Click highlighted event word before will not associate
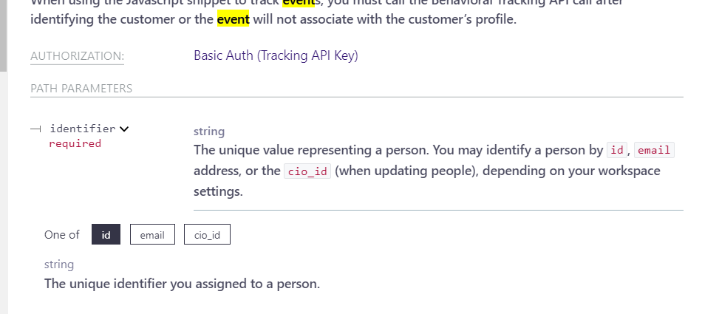The width and height of the screenshot is (702, 314). 233,20
